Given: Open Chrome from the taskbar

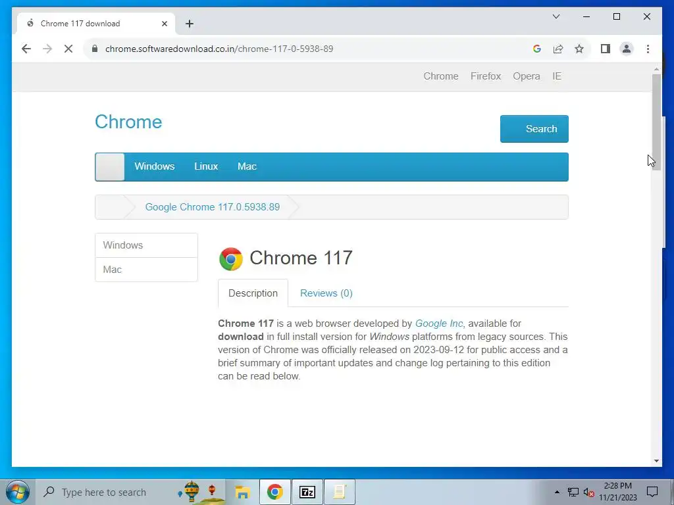Looking at the screenshot, I should [275, 492].
